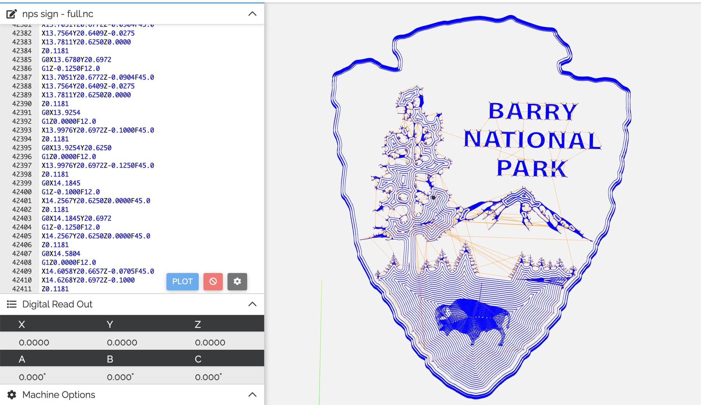Click the A axis header
The width and height of the screenshot is (701, 405).
(22, 359)
